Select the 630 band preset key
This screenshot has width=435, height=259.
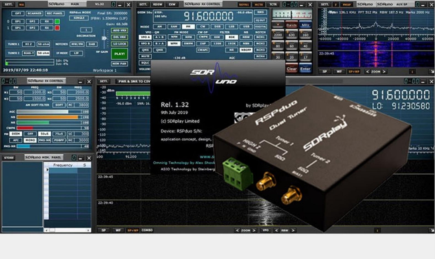[x=291, y=35]
